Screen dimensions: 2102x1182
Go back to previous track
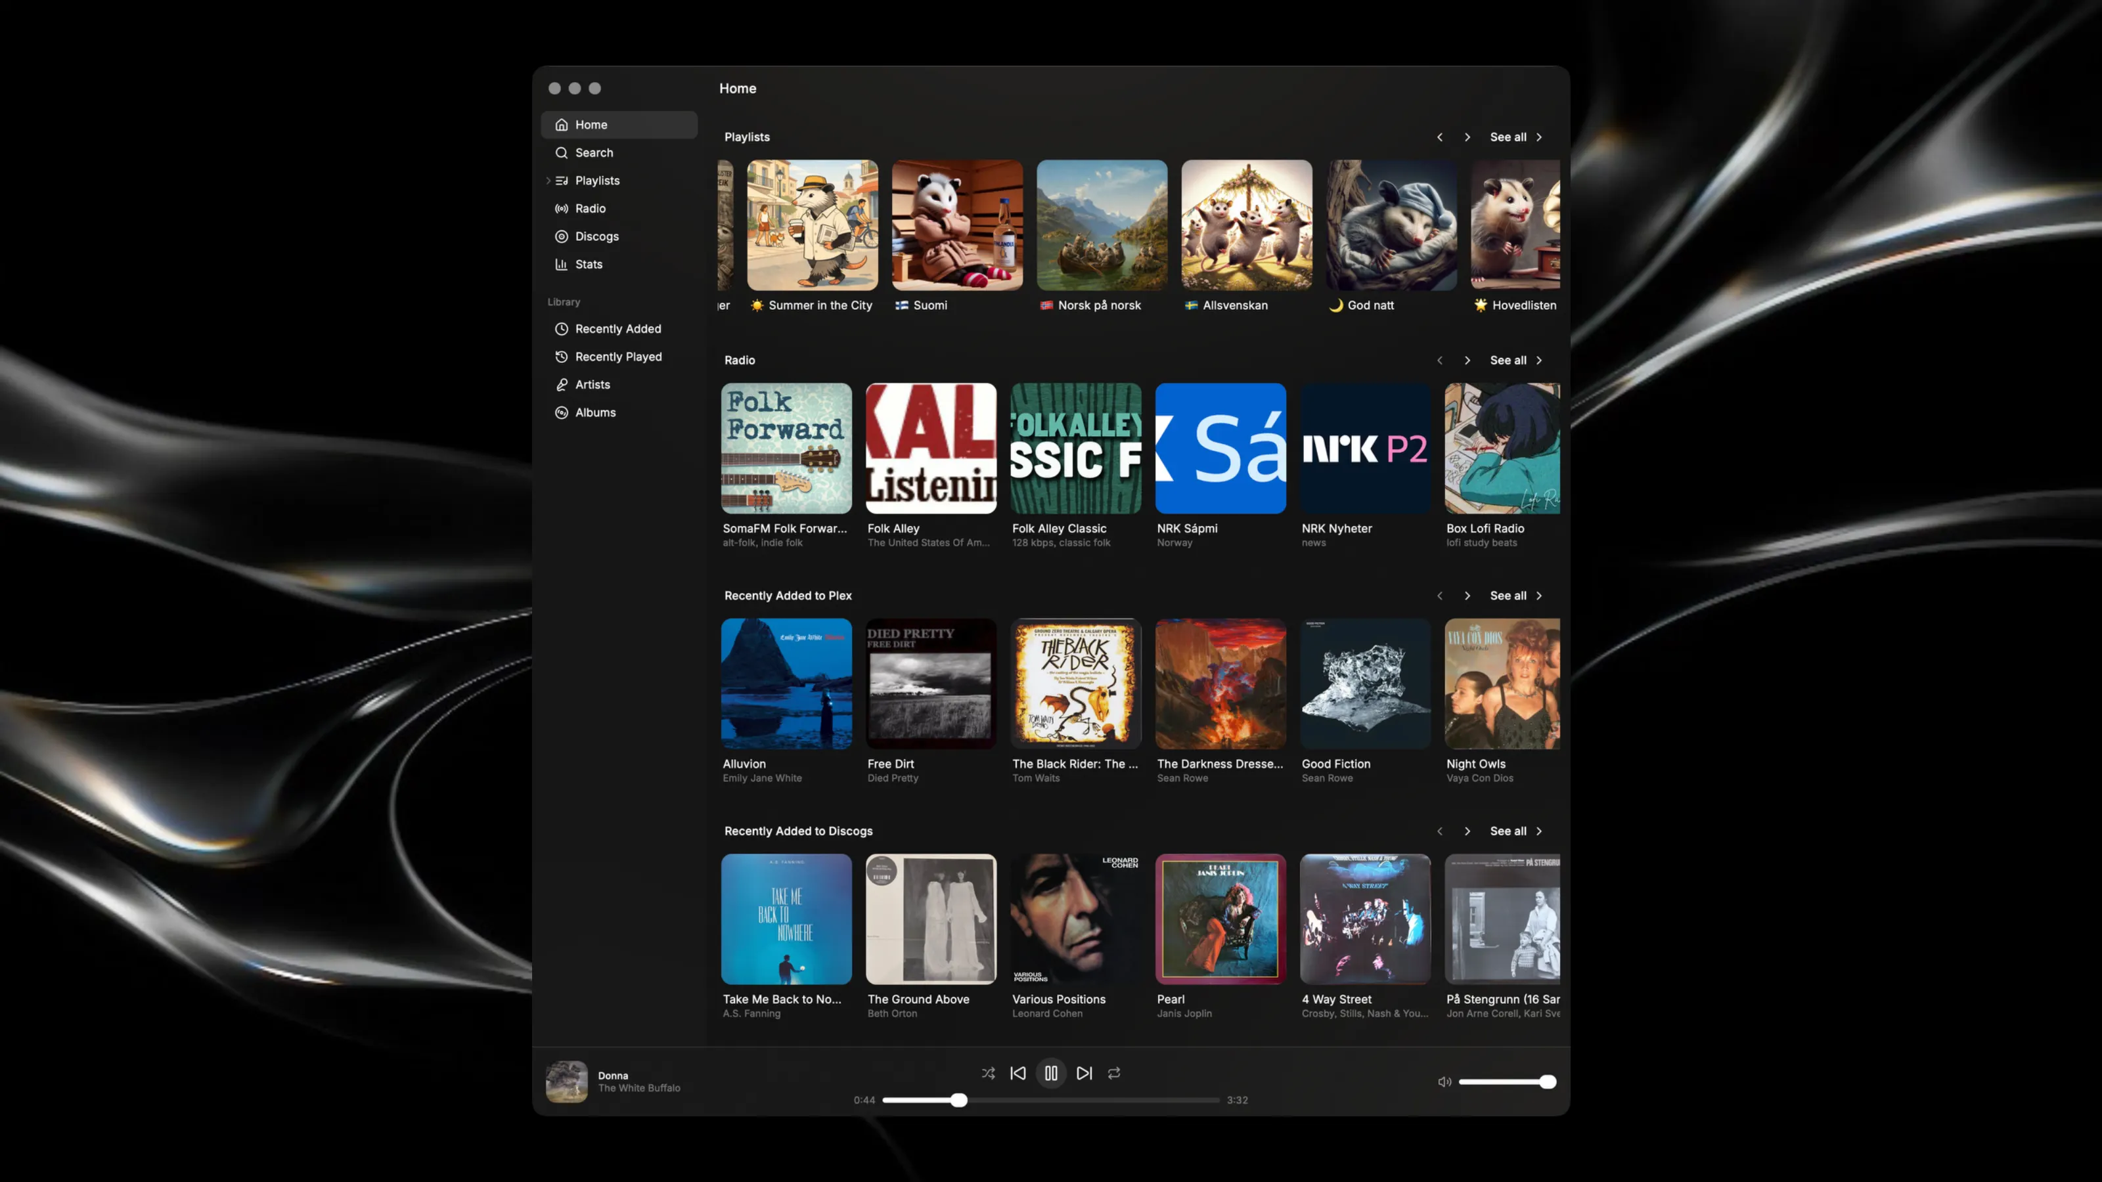point(1017,1074)
